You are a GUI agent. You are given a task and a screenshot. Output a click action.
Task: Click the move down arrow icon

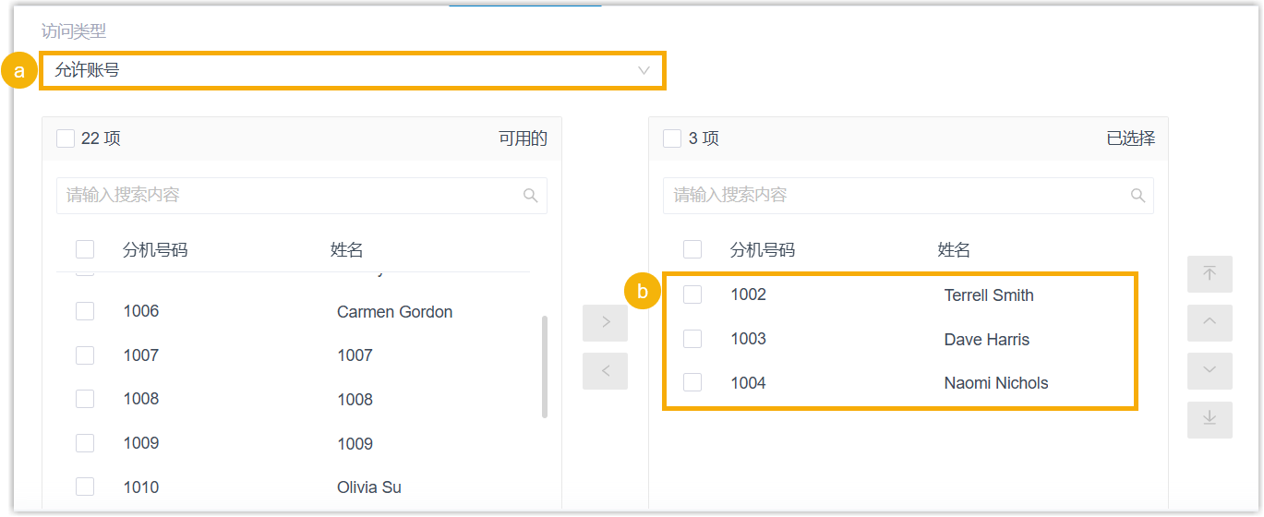pyautogui.click(x=1210, y=370)
